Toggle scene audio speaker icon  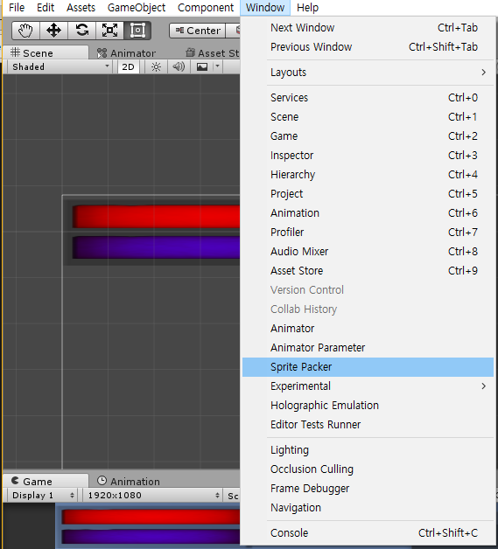pos(179,66)
